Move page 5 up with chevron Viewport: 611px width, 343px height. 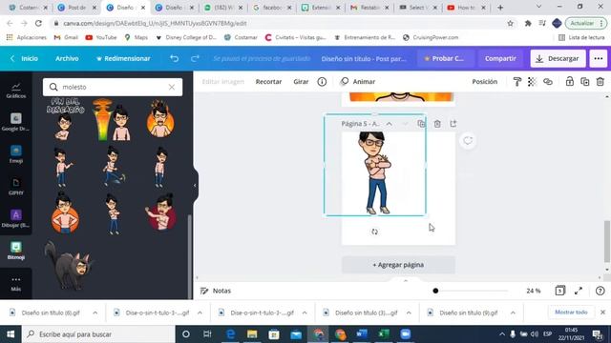pos(389,124)
